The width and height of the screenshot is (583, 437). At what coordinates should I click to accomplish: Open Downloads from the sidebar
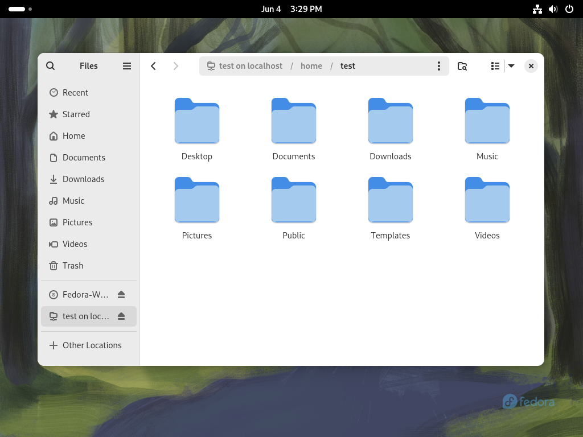point(89,179)
